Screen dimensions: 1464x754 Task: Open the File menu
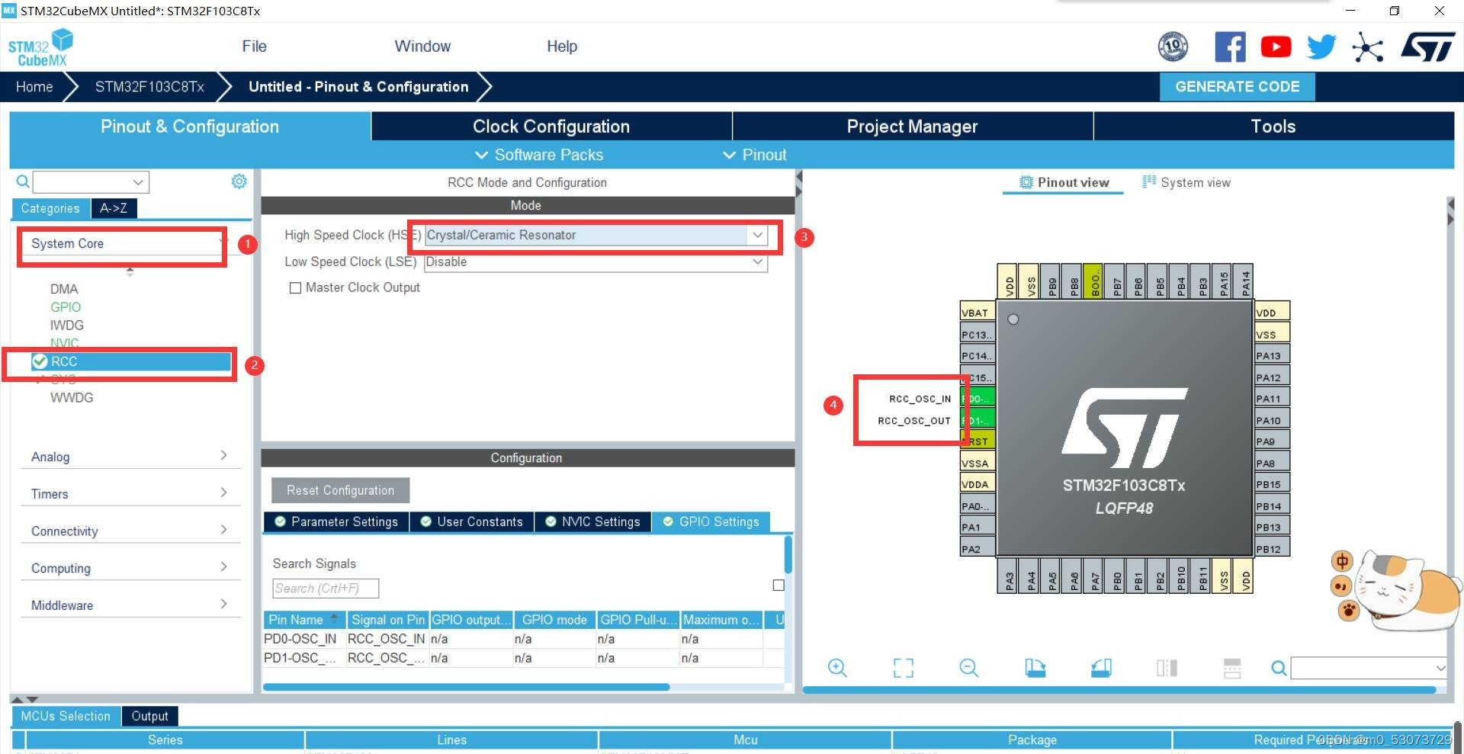254,47
